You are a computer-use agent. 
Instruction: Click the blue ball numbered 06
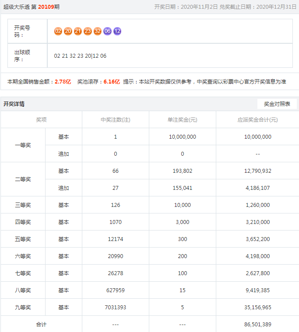point(107,31)
